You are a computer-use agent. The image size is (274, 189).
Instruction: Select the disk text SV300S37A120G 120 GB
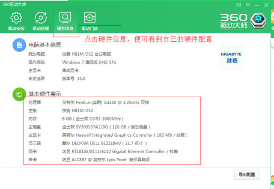tap(106, 127)
